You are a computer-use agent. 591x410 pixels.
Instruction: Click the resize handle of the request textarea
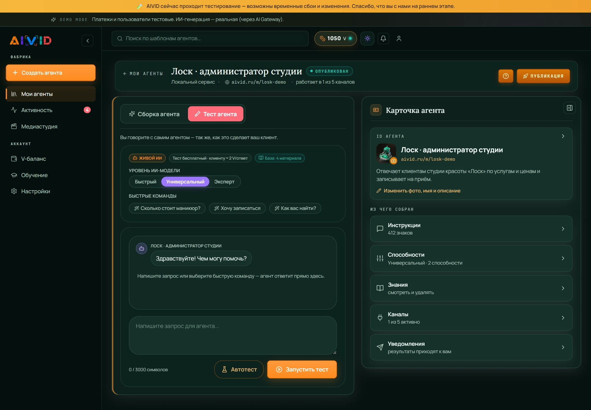(335, 352)
